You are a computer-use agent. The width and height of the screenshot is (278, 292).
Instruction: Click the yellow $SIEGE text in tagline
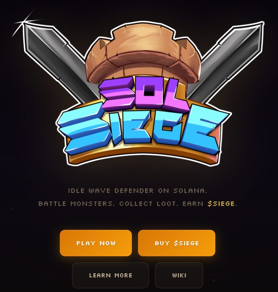221,203
